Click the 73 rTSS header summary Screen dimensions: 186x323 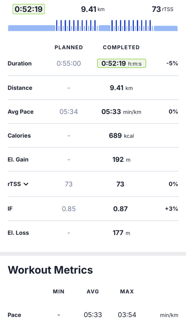[x=162, y=9]
